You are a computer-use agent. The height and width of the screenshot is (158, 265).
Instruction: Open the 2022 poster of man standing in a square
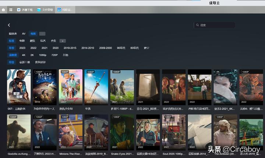(199, 87)
